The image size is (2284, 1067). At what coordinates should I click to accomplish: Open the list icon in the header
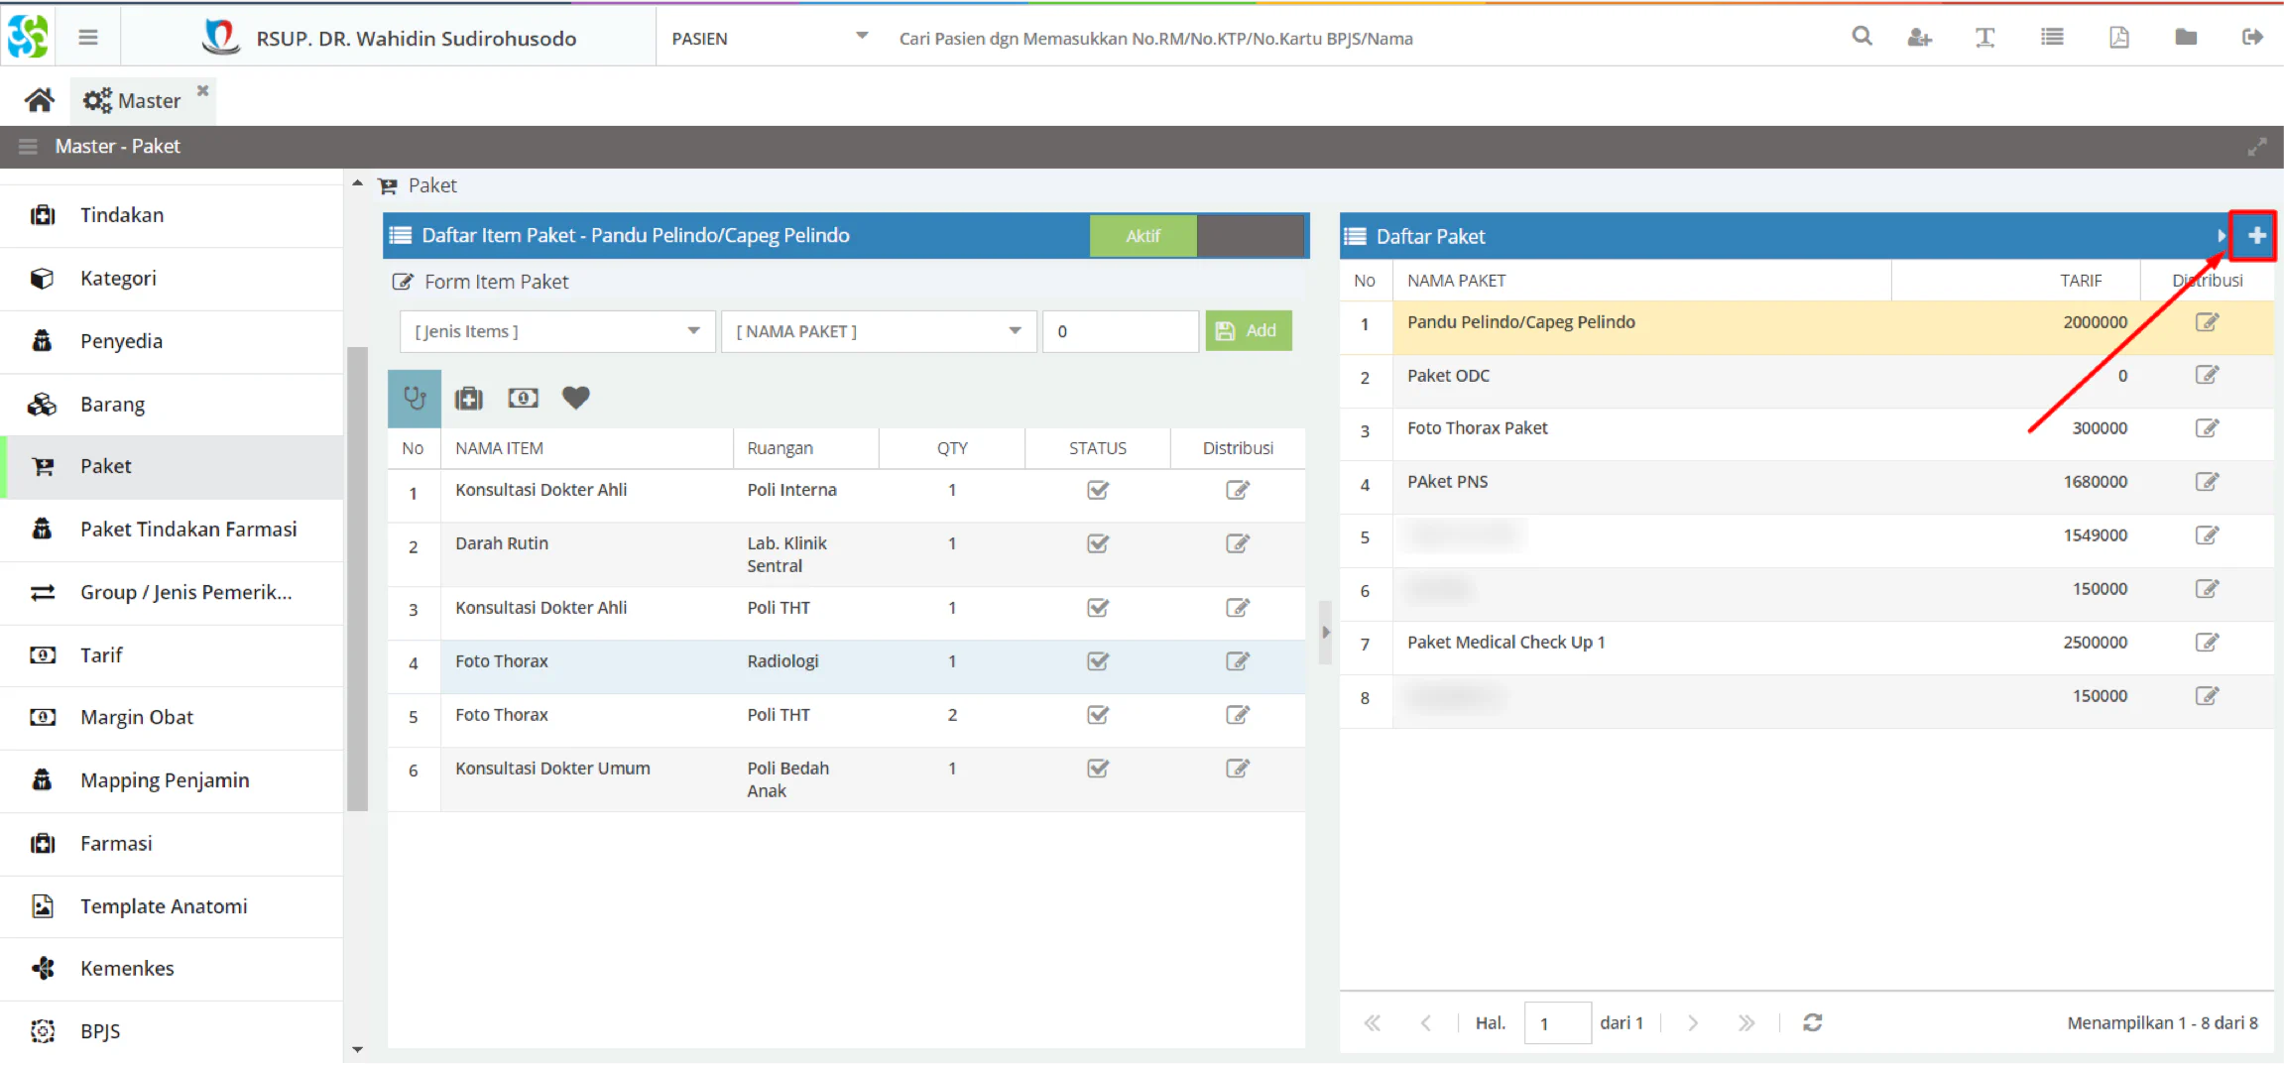(x=2052, y=38)
